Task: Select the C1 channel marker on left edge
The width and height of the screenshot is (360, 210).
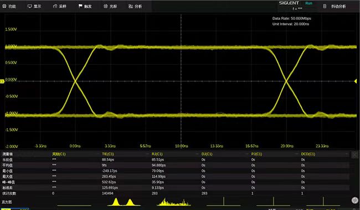Action: 2,81
